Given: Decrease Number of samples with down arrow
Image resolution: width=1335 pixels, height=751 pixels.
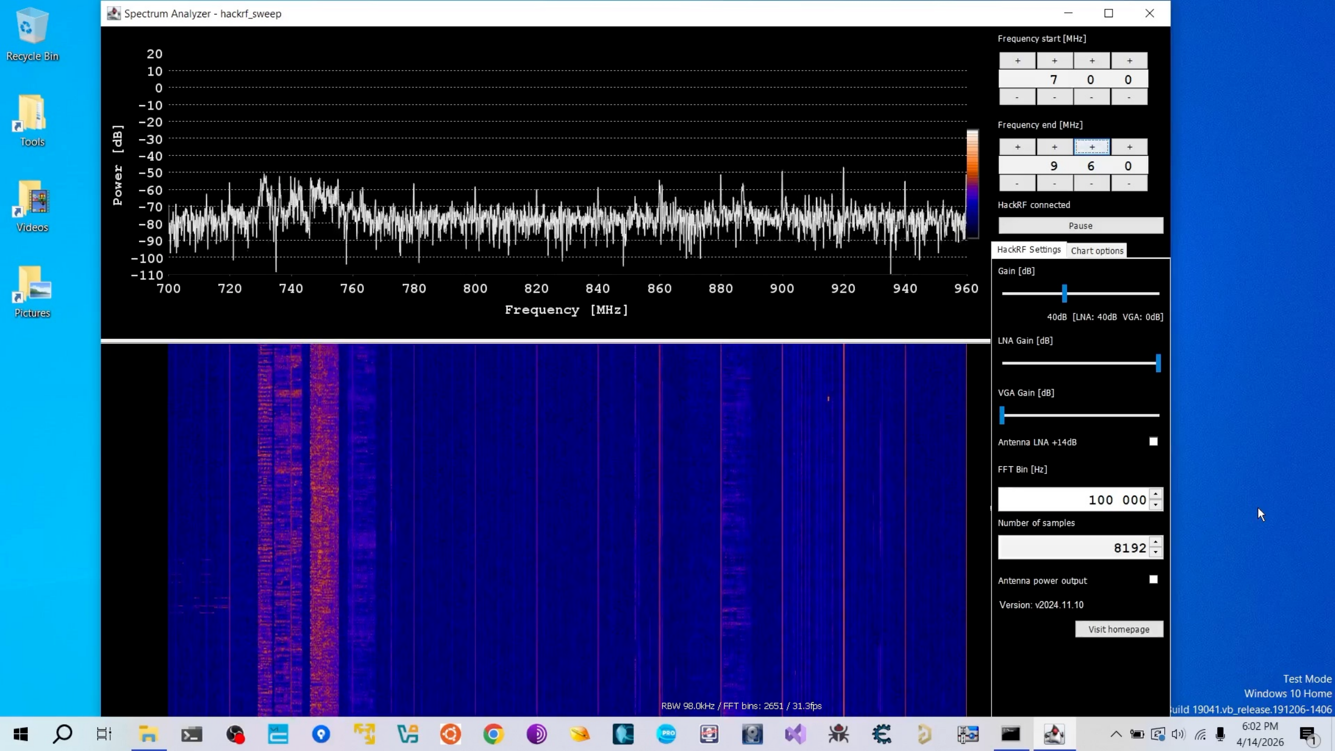Looking at the screenshot, I should (x=1156, y=554).
